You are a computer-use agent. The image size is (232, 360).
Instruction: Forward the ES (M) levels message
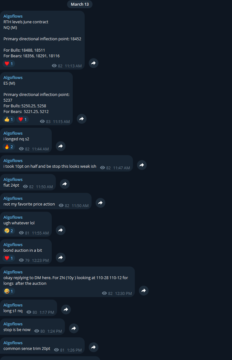82,119
